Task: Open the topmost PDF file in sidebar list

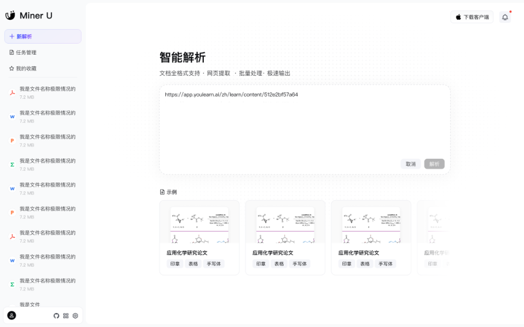Action: point(43,93)
